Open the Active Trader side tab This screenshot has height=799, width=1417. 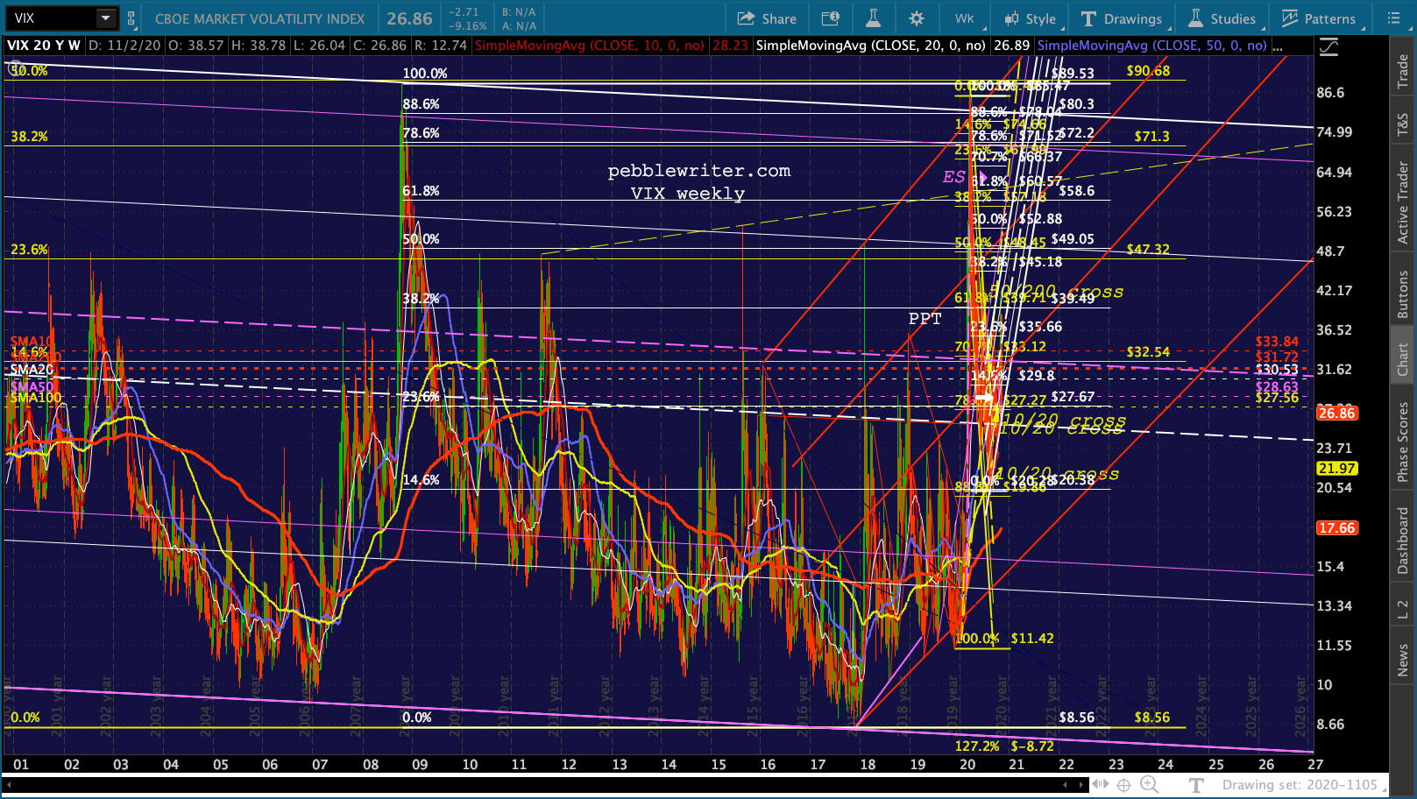coord(1403,202)
